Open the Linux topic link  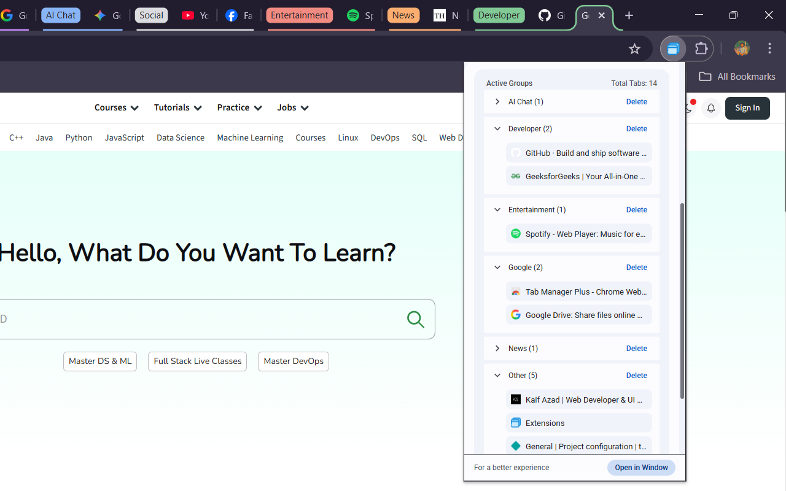pos(348,137)
